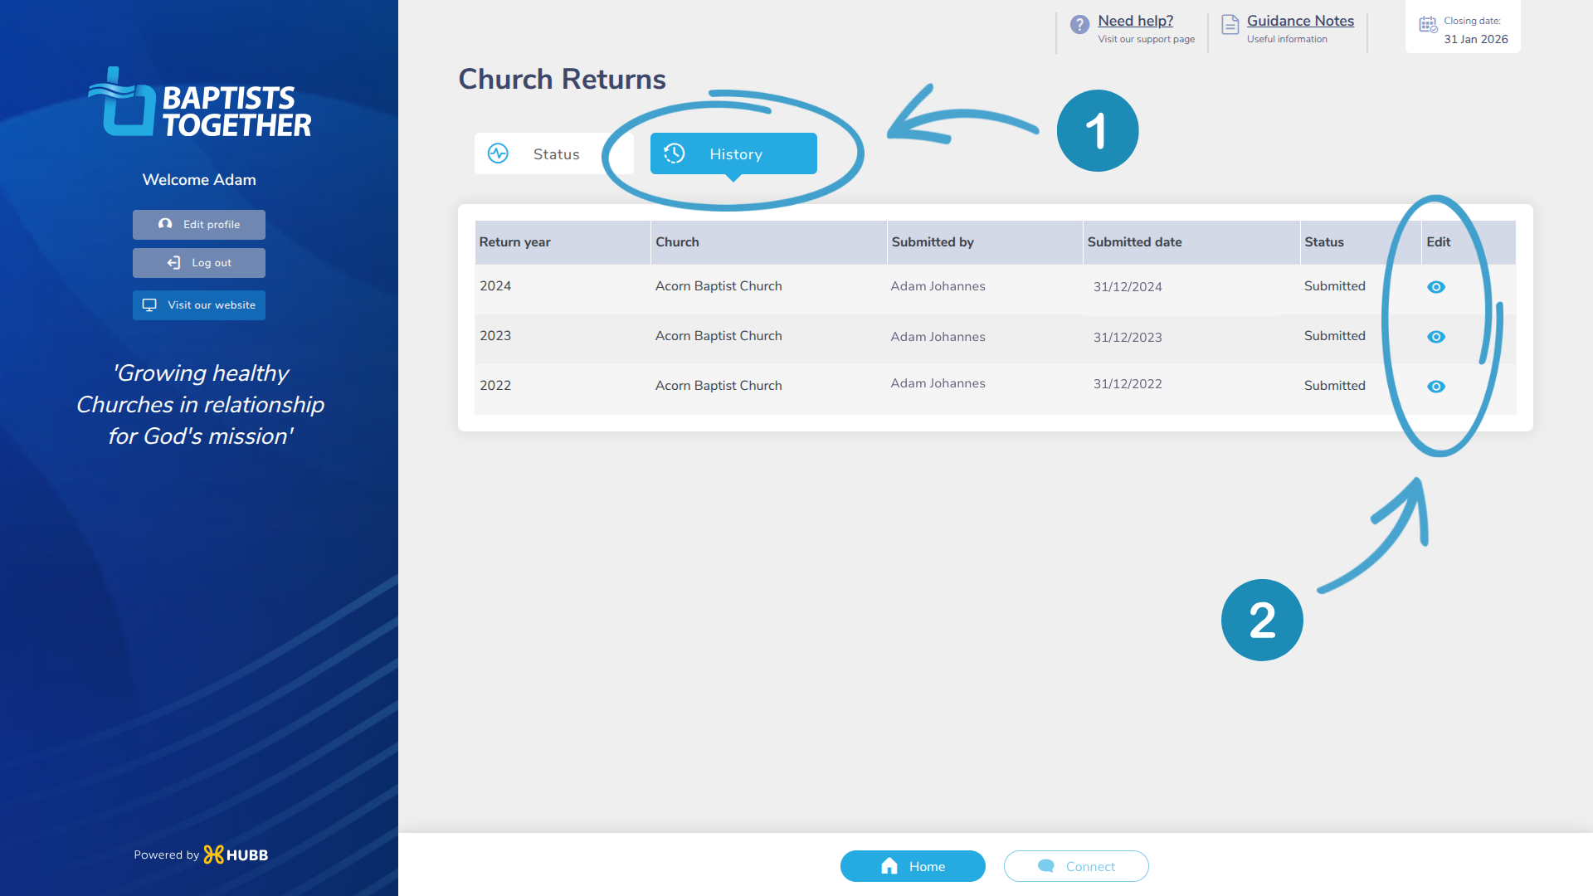Click the Return year column header
The image size is (1593, 896).
515,242
